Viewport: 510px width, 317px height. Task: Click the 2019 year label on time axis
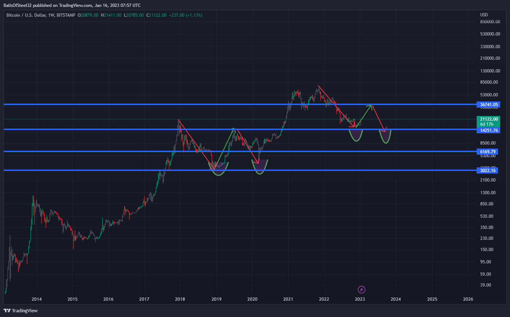point(216,299)
